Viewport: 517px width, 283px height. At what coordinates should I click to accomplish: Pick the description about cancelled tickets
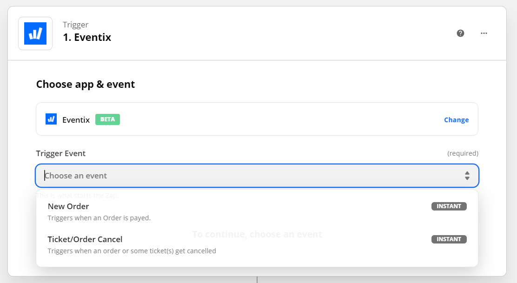(x=132, y=251)
